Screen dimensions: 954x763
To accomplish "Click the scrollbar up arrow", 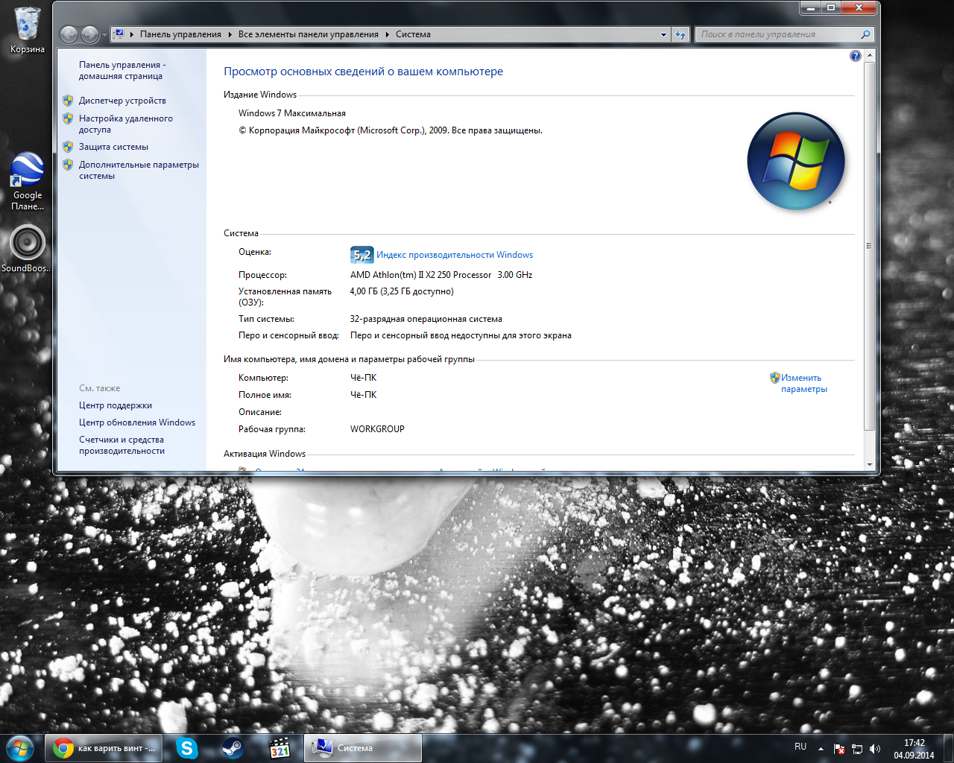I will (x=869, y=56).
